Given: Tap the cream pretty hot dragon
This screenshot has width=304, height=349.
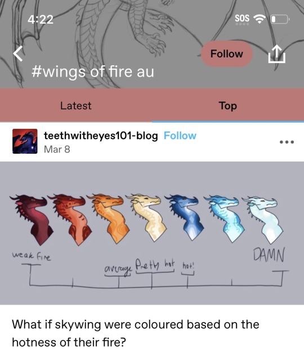Looking at the screenshot, I should (x=146, y=217).
